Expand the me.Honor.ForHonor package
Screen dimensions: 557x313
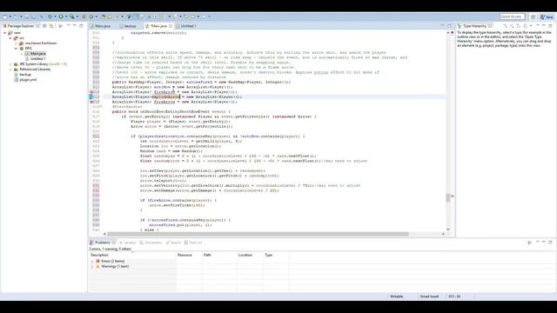coord(16,43)
